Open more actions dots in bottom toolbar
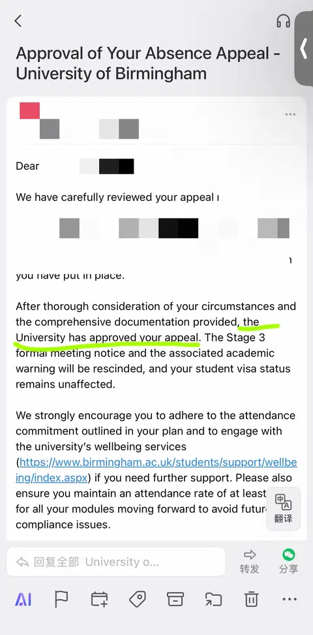313x635 pixels. 290,599
